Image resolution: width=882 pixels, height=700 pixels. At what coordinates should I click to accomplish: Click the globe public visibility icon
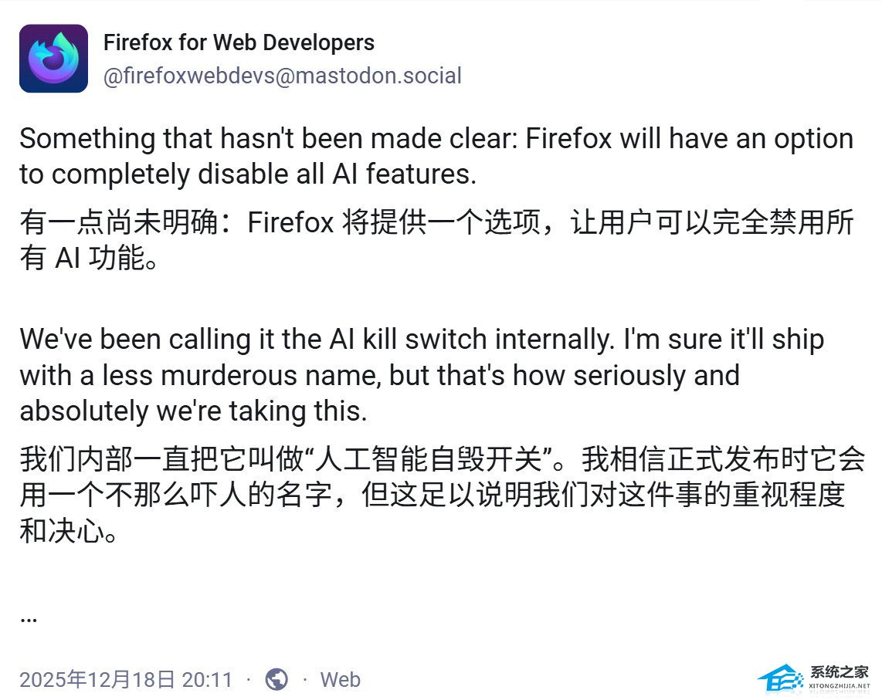tap(276, 679)
